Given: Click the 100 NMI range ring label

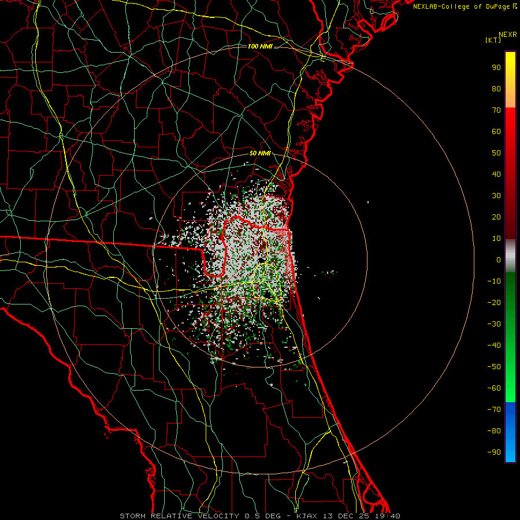Looking at the screenshot, I should 260,46.
